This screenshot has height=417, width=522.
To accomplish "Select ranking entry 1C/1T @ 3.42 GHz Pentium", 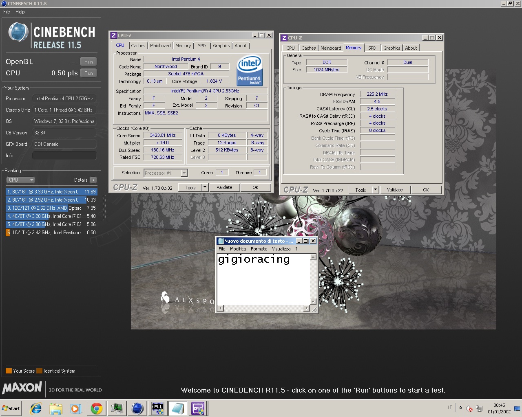I will point(51,233).
